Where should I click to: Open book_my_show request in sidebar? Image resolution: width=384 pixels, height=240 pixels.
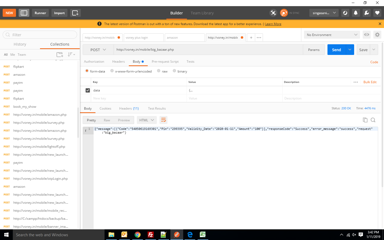tap(25, 107)
